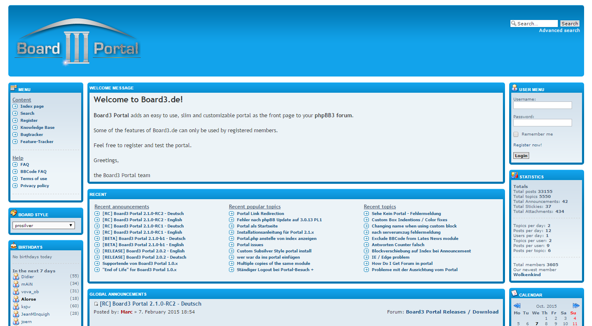This screenshot has height=326, width=592.
Task: Click the Search button in header
Action: click(x=570, y=24)
